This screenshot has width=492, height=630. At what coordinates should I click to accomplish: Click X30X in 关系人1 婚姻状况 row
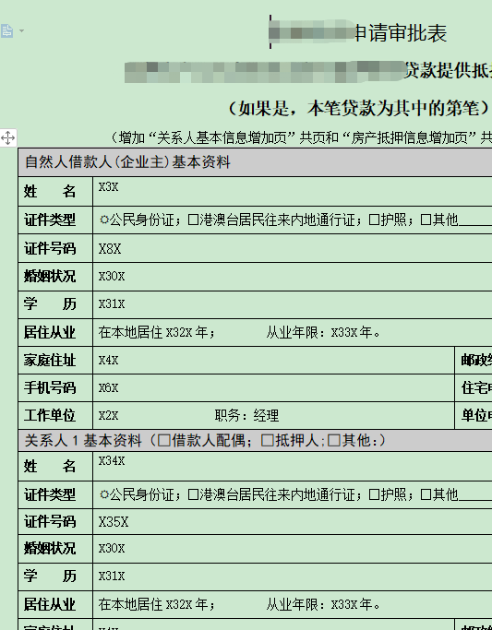(x=112, y=549)
